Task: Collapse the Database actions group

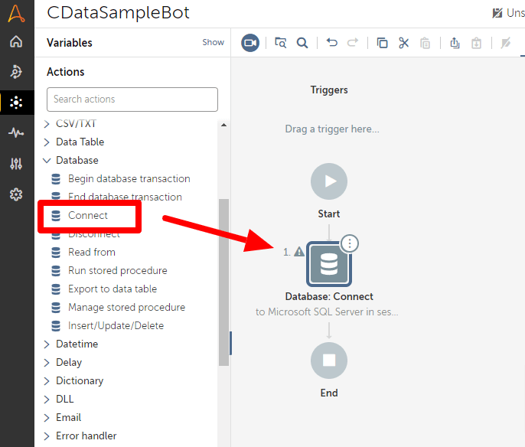Action: (x=47, y=161)
